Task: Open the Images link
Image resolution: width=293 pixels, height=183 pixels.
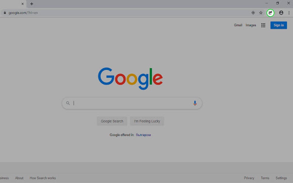Action: [x=250, y=25]
